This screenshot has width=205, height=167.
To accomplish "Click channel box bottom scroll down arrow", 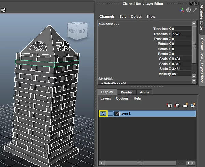I will tap(194, 81).
